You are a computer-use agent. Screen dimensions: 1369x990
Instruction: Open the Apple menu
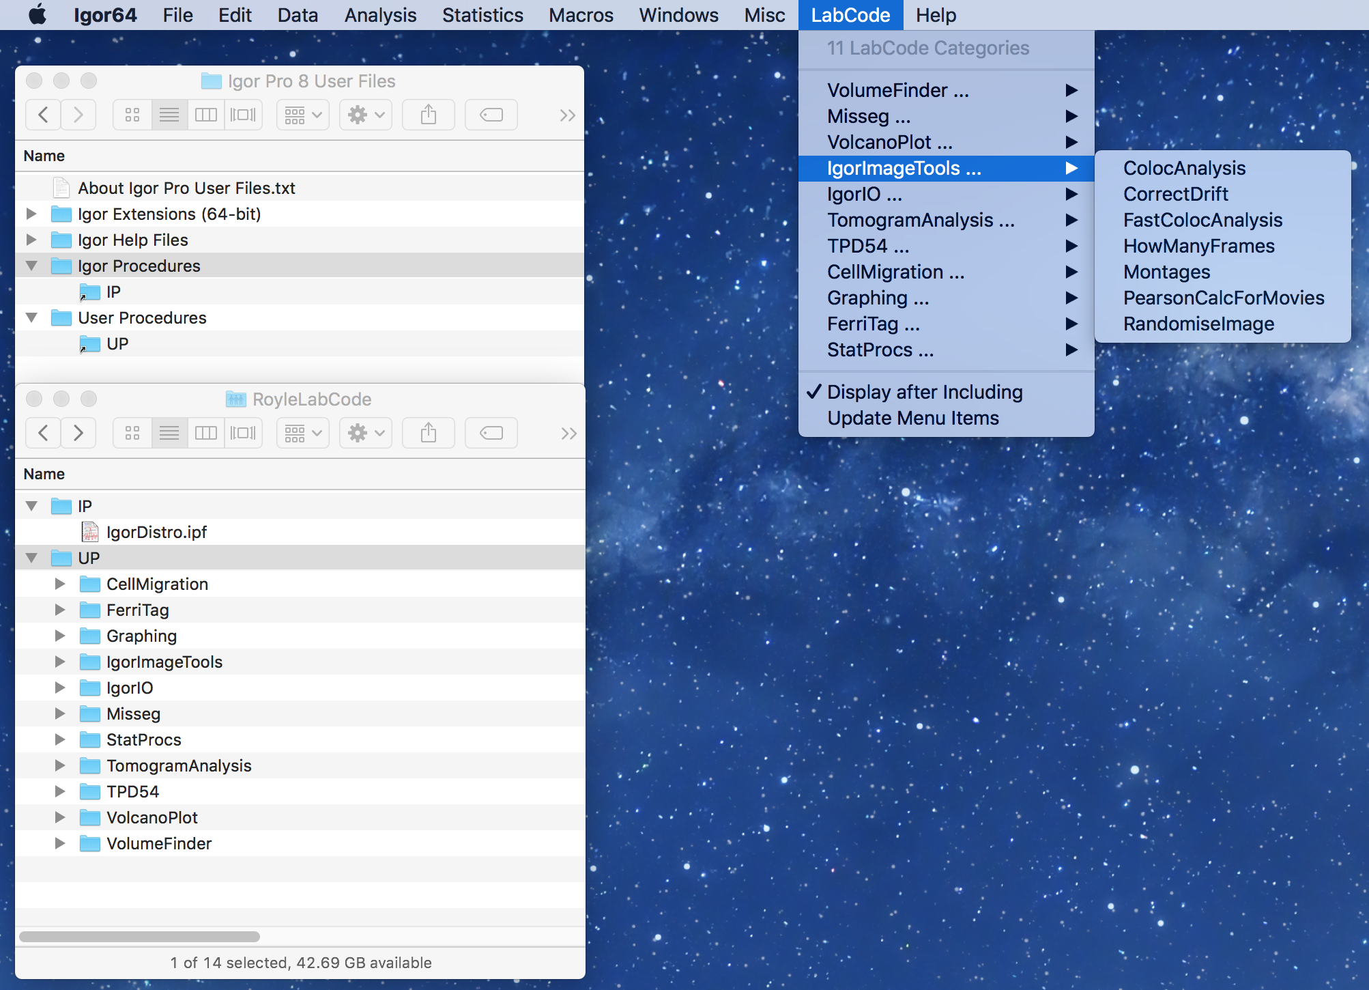pos(38,14)
